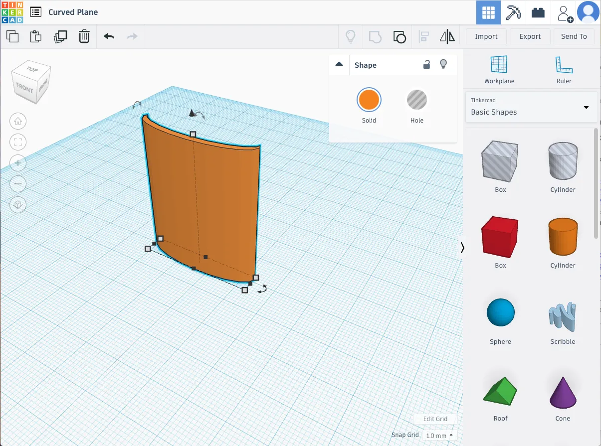Click the view cube FRONT face
601x446 pixels.
point(24,88)
